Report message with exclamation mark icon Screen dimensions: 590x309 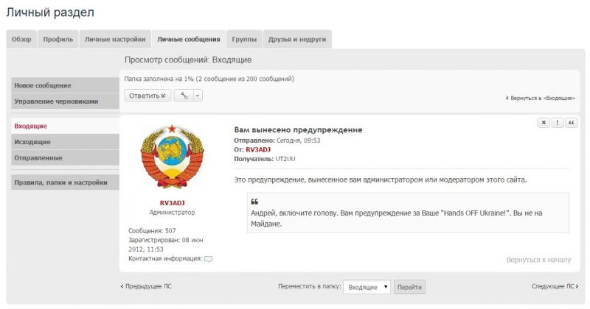(x=558, y=123)
